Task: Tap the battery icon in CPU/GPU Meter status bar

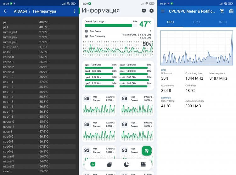Action: (231, 3)
